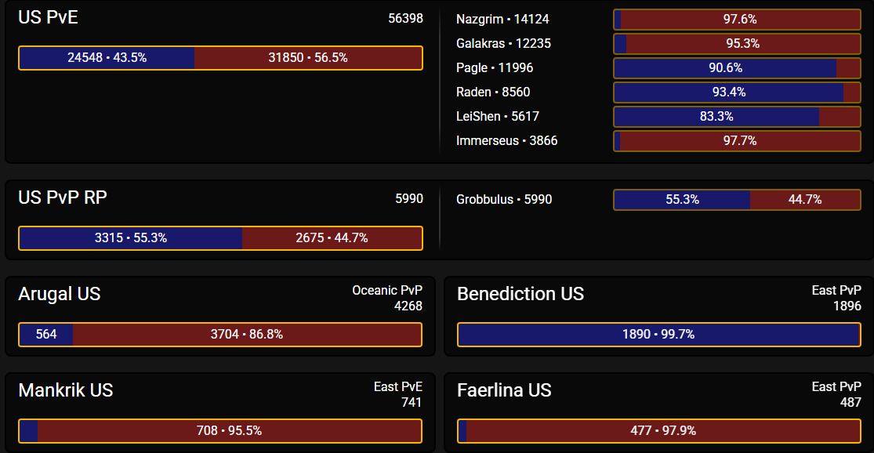Select the LeiShen • 5617 realm label
This screenshot has height=453, width=874.
point(497,117)
